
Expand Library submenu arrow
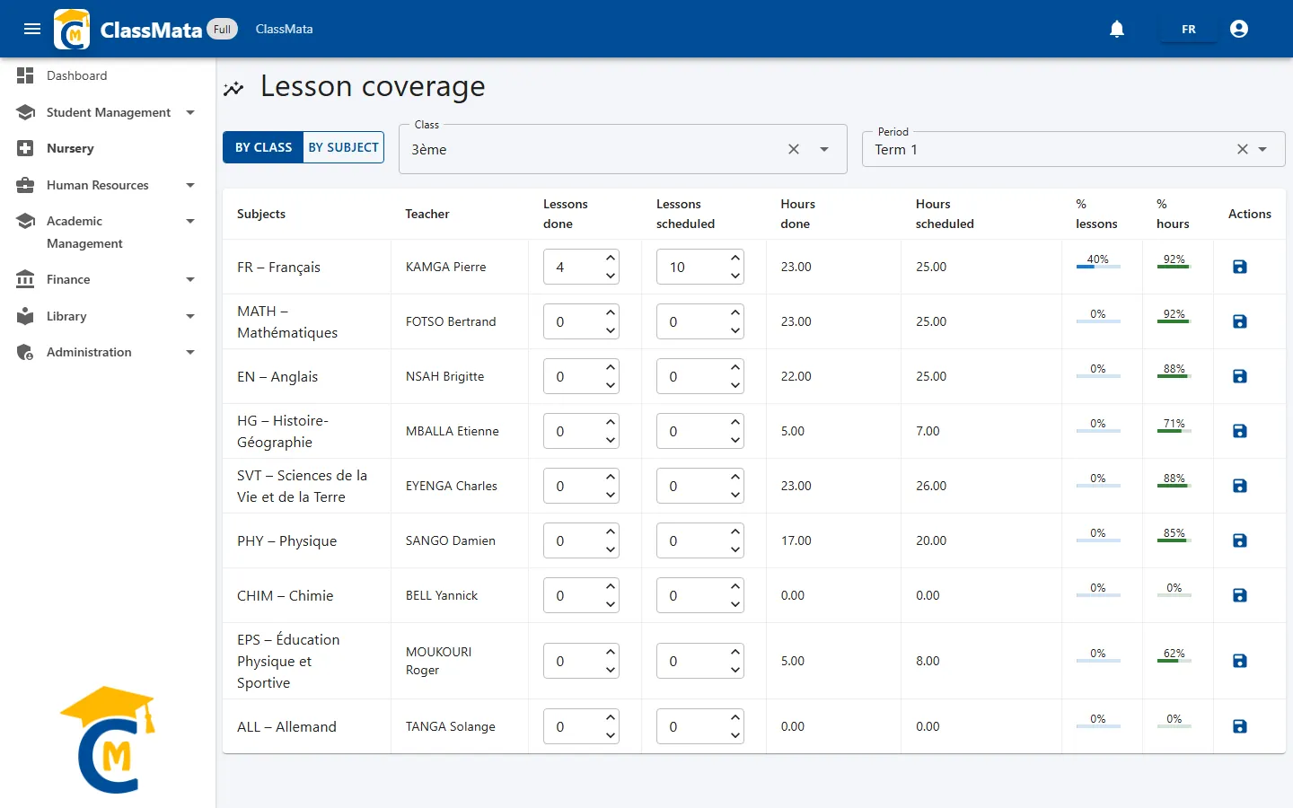(190, 316)
